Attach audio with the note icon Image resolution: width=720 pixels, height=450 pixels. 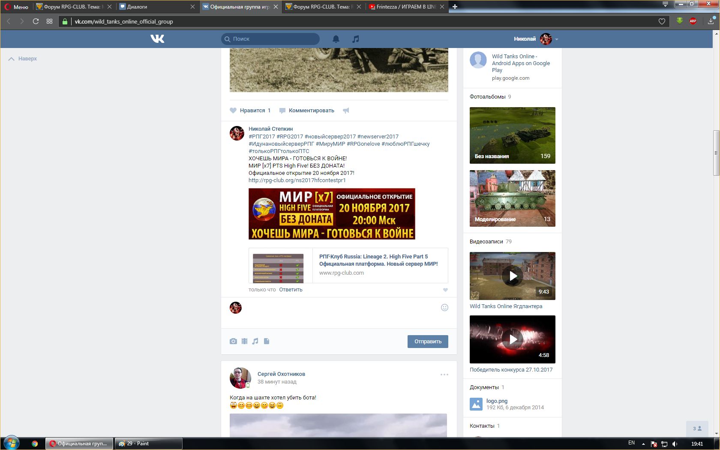(255, 341)
